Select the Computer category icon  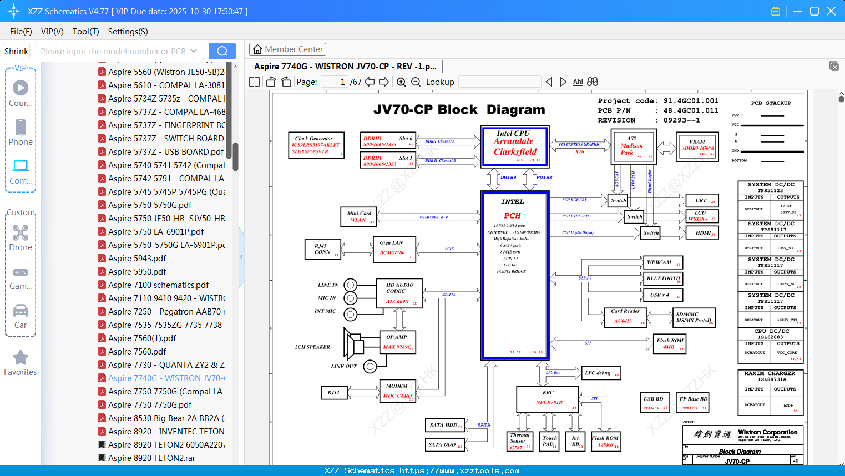pos(21,166)
